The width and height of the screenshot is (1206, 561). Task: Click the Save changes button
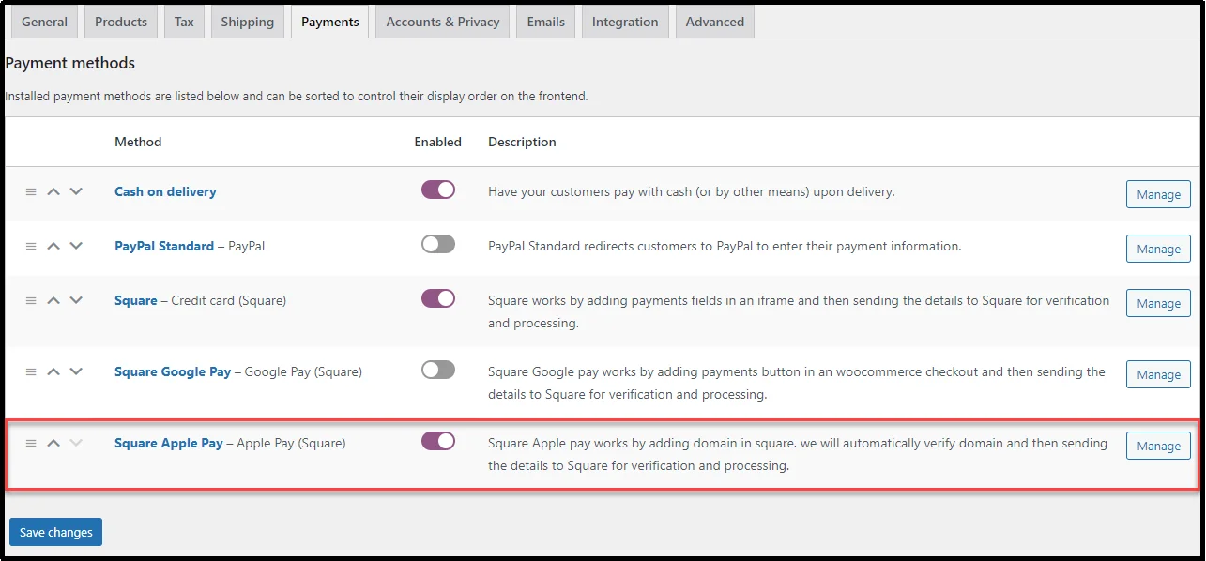(x=55, y=532)
